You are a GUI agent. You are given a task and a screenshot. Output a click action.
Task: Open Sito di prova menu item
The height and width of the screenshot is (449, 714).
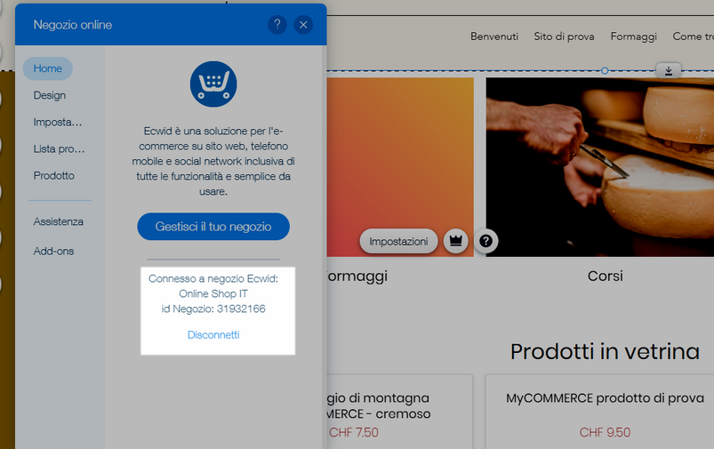564,36
